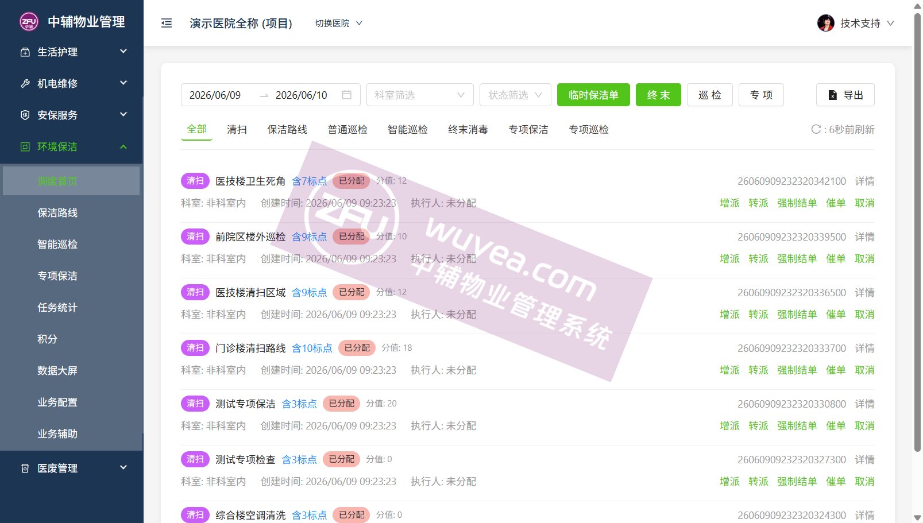Open the 状态筛选 dropdown
Screen dimensions: 923x523
pos(515,95)
